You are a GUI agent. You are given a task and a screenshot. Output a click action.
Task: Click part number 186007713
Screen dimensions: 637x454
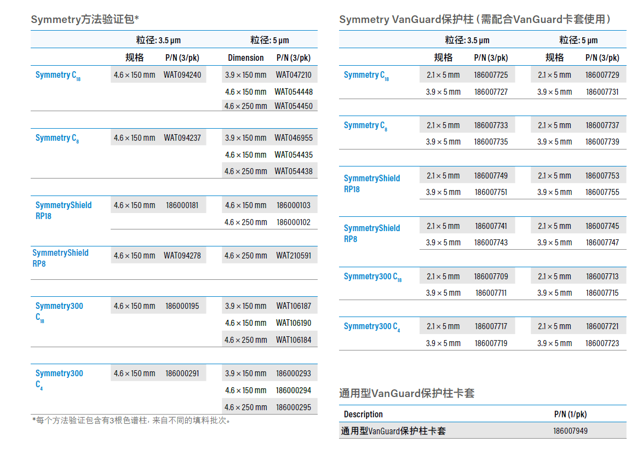[x=602, y=277]
